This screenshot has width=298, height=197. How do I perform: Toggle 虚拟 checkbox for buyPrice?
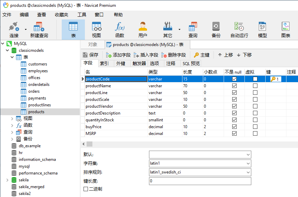coord(255,127)
